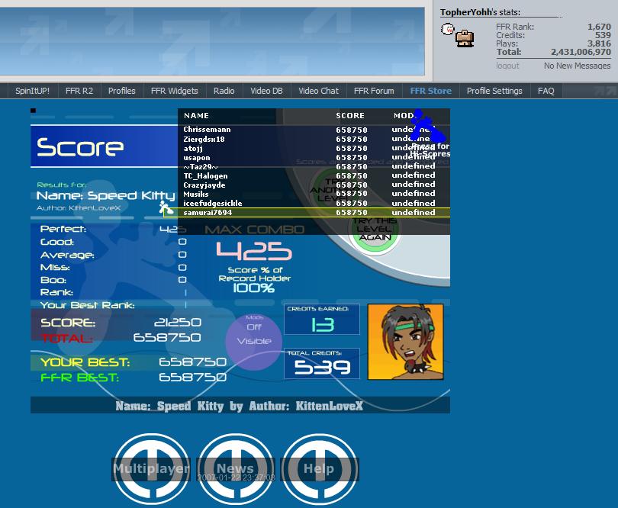The width and height of the screenshot is (618, 508).
Task: Click the Radio navigation item
Action: click(x=224, y=91)
